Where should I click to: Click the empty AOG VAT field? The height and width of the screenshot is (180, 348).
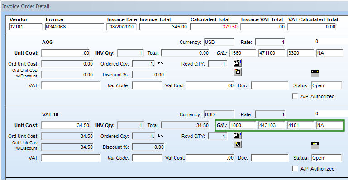[x=71, y=85]
